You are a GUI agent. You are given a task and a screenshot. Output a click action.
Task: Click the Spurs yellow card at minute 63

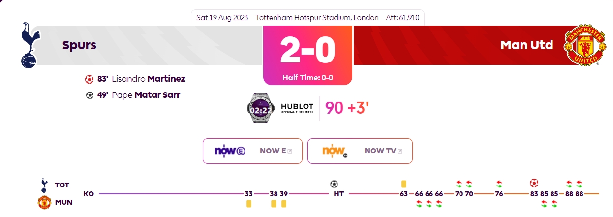pyautogui.click(x=404, y=184)
